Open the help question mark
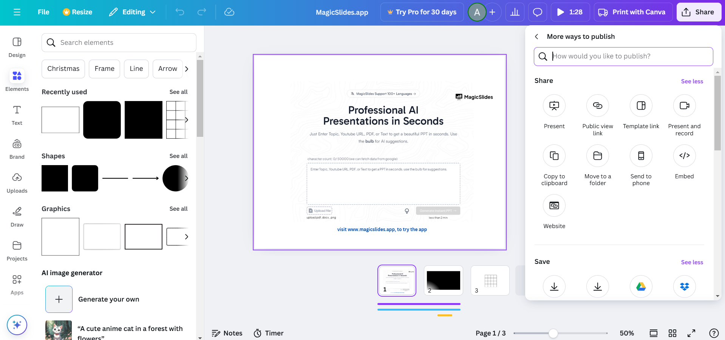The width and height of the screenshot is (725, 340). [714, 333]
